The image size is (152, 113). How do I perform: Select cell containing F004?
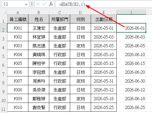coord(18,54)
